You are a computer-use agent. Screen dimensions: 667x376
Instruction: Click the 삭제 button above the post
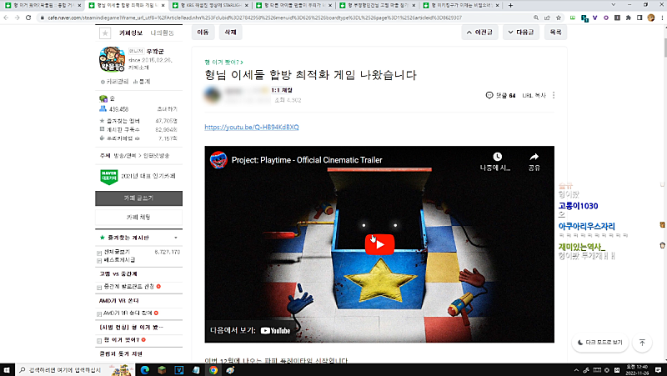pos(230,32)
